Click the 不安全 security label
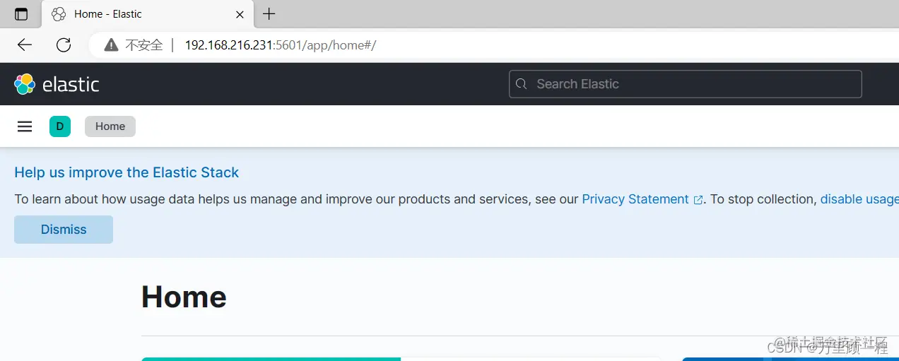The height and width of the screenshot is (361, 899). pyautogui.click(x=143, y=45)
